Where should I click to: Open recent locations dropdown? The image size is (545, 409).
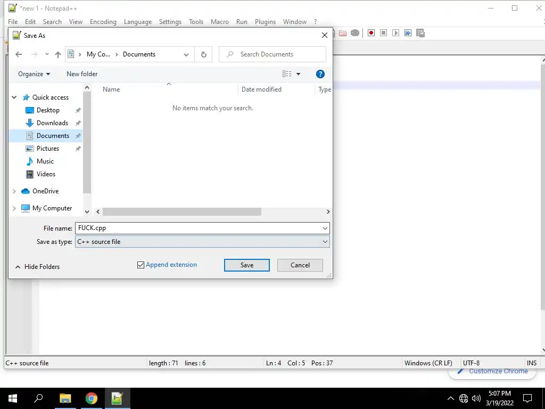47,54
